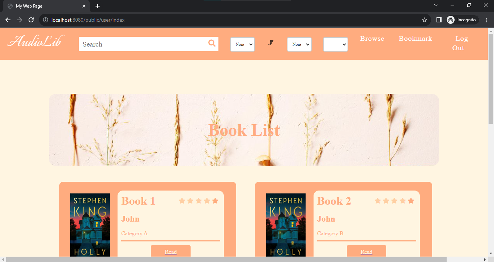View site information icon in address bar
This screenshot has height=262, width=494.
point(46,20)
